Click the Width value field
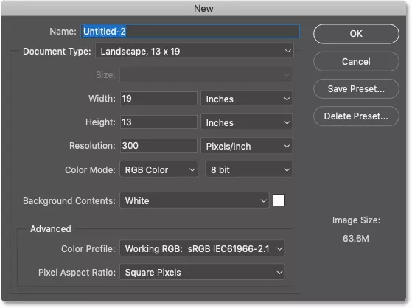The image size is (412, 308). tap(158, 99)
